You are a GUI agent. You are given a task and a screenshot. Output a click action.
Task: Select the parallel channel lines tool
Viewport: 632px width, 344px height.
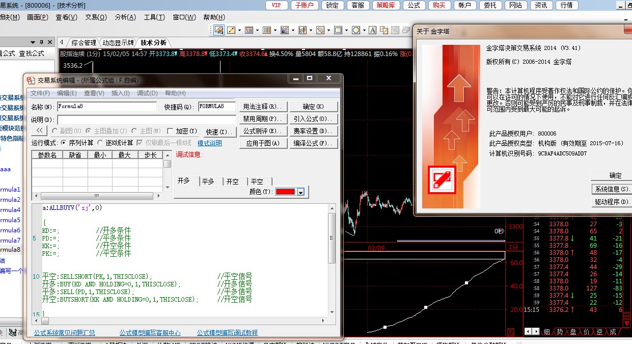tap(303, 30)
